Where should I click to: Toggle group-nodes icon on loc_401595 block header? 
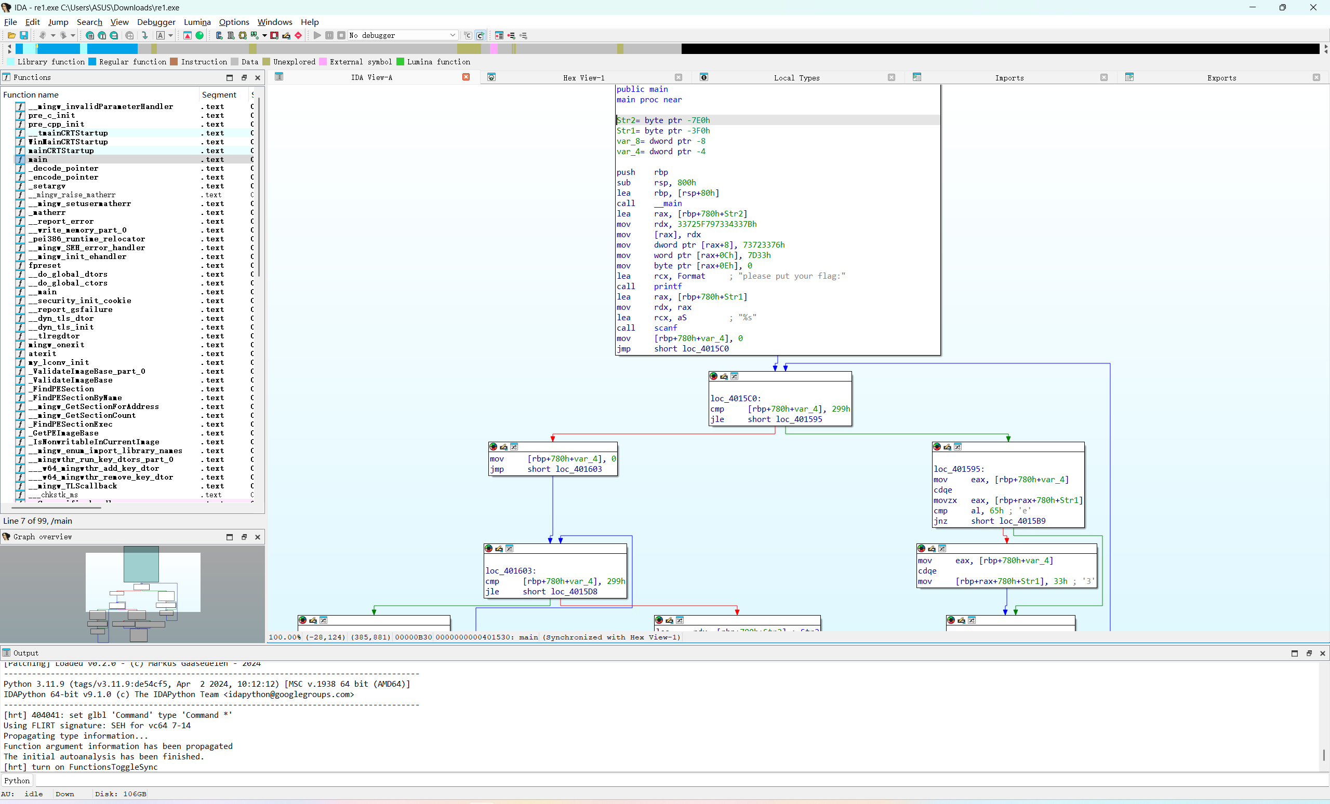pos(957,446)
